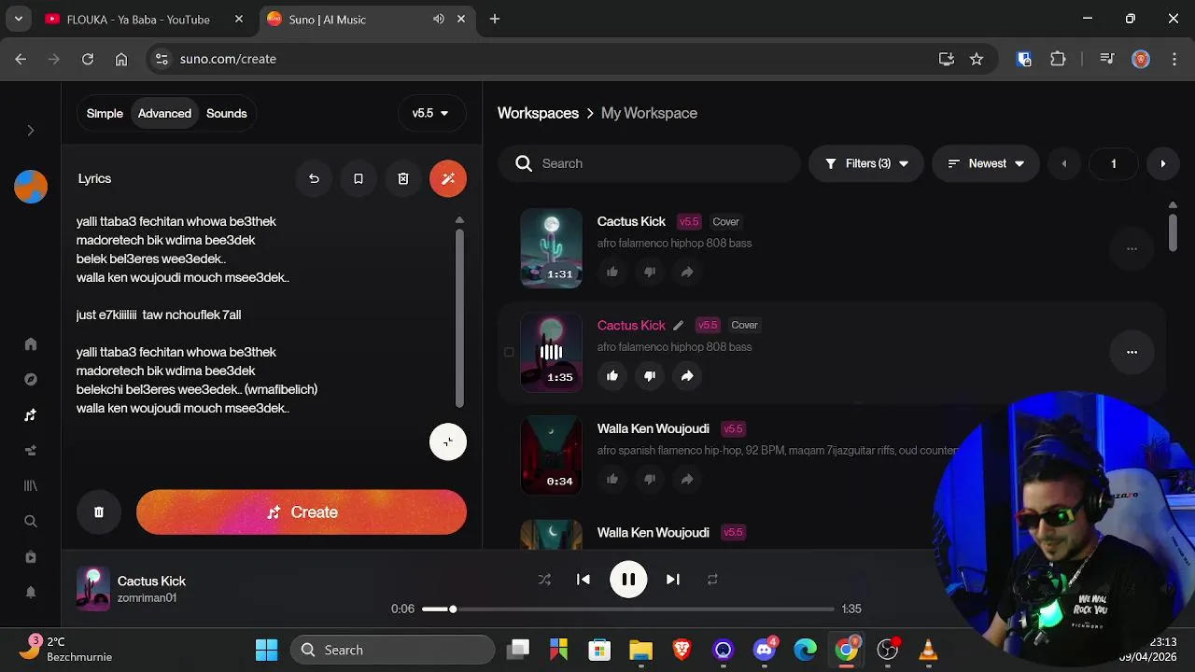Dislike the playing Cactus Kick 1:35 track
The height and width of the screenshot is (672, 1195).
650,375
